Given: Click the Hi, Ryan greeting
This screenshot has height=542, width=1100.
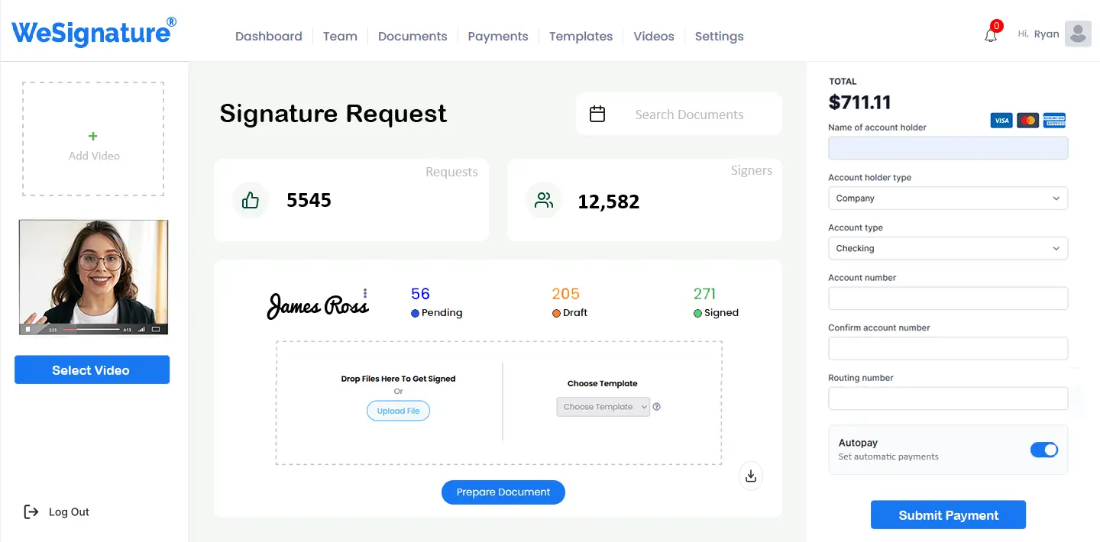Looking at the screenshot, I should [x=1038, y=34].
